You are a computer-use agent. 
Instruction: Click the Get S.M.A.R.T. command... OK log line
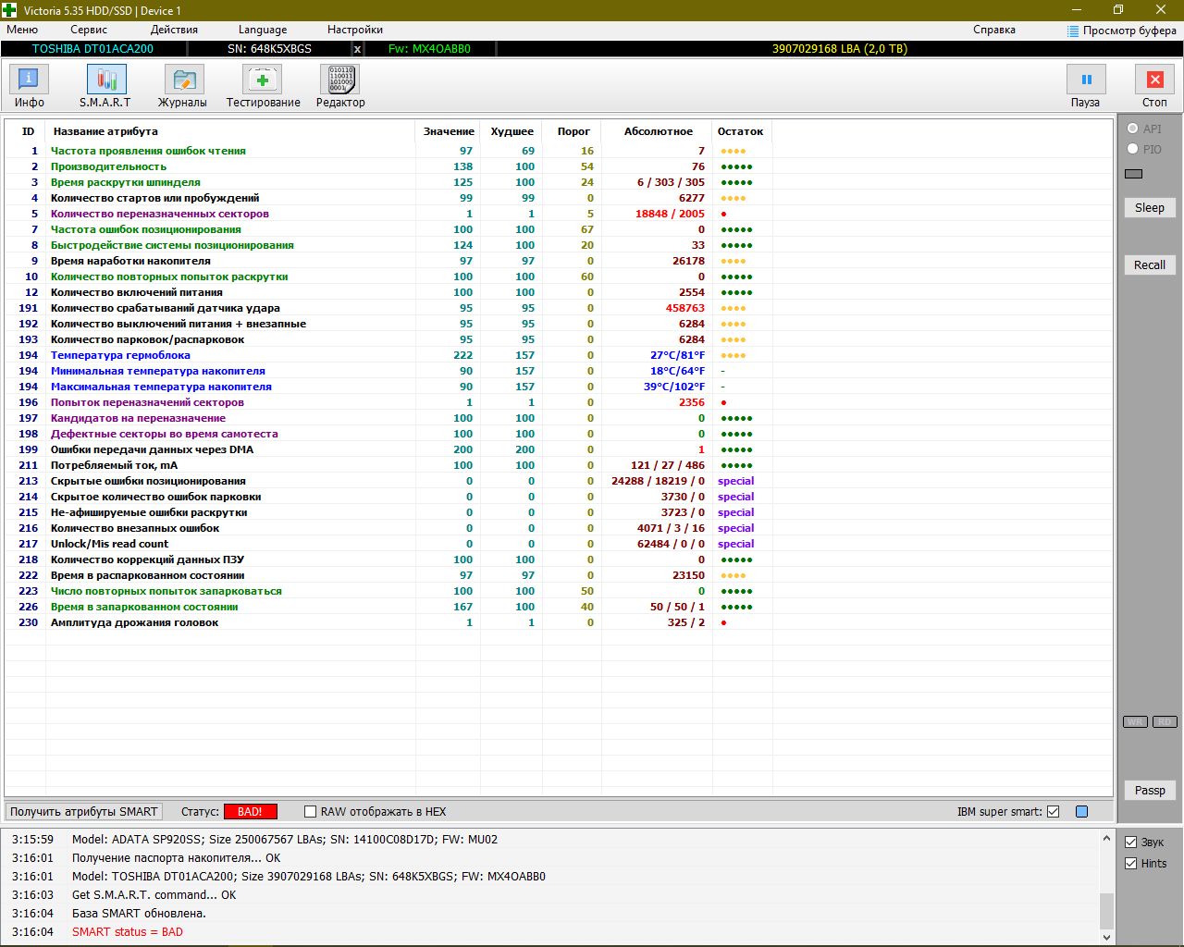(154, 895)
